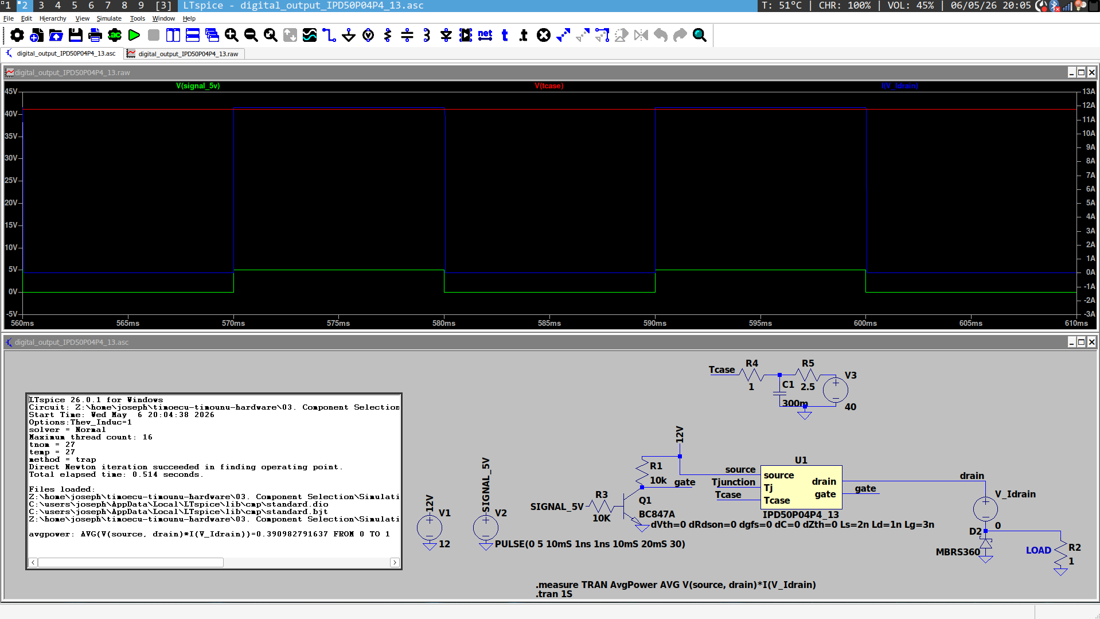Click the gray Halt simulation icon
Viewport: 1100px width, 619px height.
(x=154, y=36)
